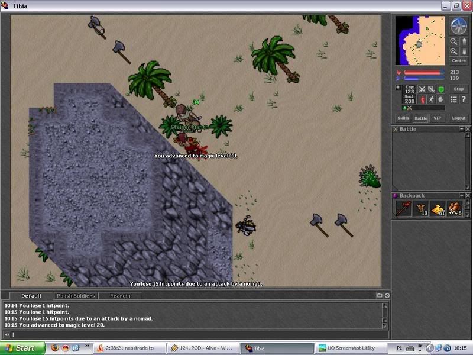Log out of the game
The width and height of the screenshot is (473, 355).
[x=459, y=118]
